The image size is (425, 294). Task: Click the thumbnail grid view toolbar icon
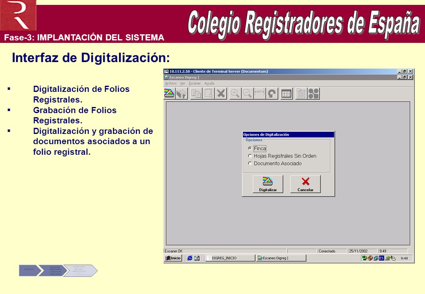286,94
